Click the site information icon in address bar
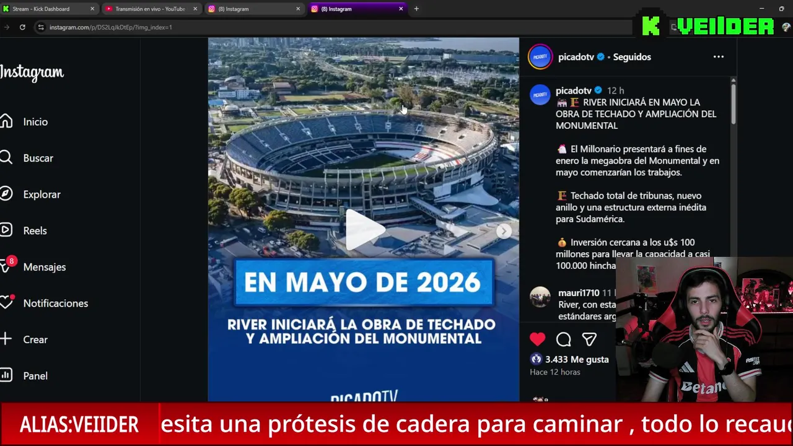Viewport: 793px width, 446px height. click(x=41, y=27)
